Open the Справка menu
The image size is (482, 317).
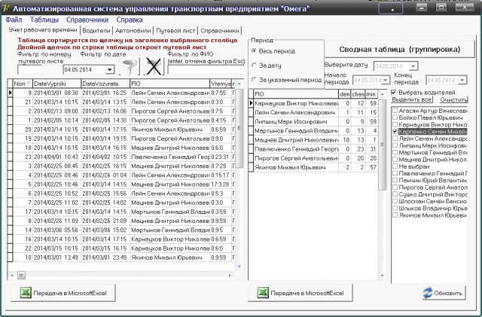pos(130,20)
